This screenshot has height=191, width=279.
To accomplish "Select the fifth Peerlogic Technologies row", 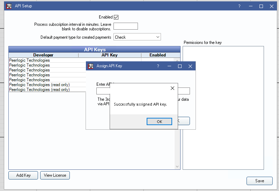I will 47,80.
